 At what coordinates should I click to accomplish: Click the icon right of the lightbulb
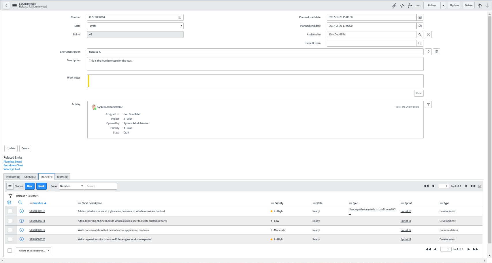(437, 52)
